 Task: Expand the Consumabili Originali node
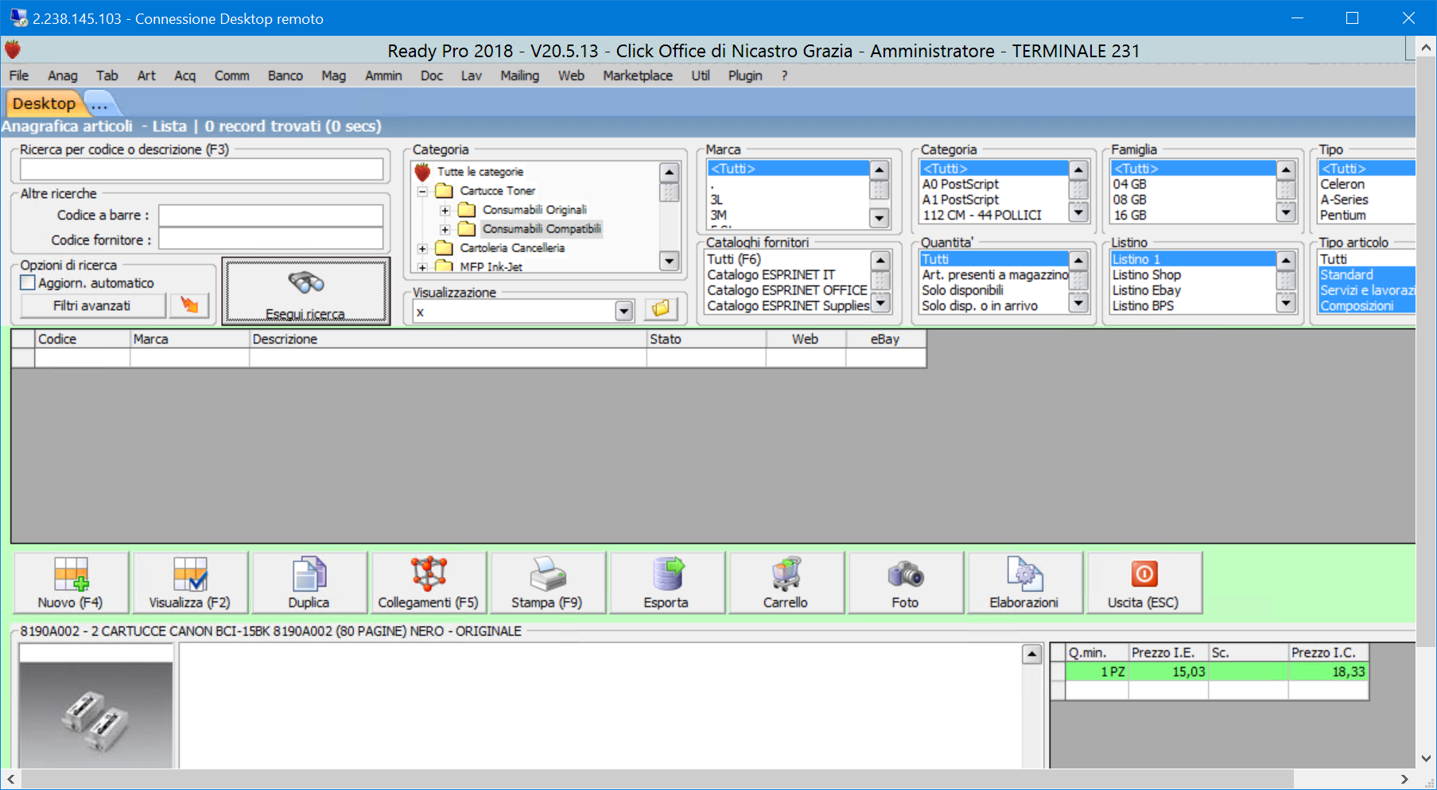445,211
